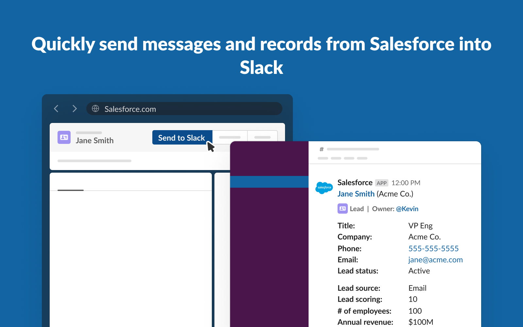Viewport: 523px width, 327px height.
Task: Click the channel hash symbol
Action: click(322, 149)
